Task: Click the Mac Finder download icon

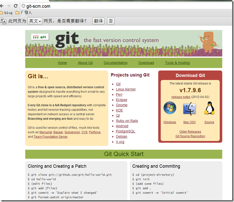Action: (x=189, y=109)
